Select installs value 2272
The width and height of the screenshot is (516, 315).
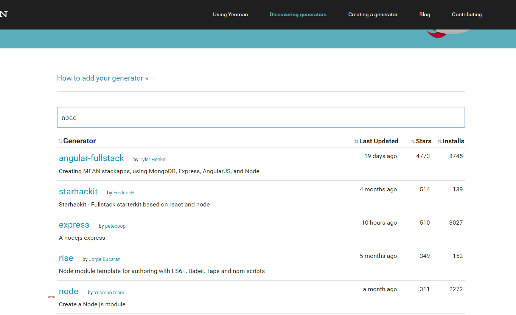tap(456, 289)
